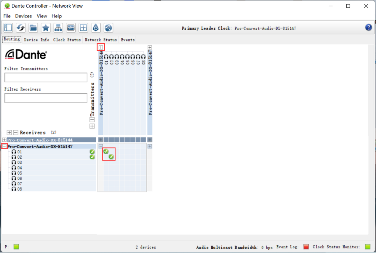Viewport: 376px width, 253px height.
Task: Click transmitter channel 01 headphone icon
Action: [106, 57]
